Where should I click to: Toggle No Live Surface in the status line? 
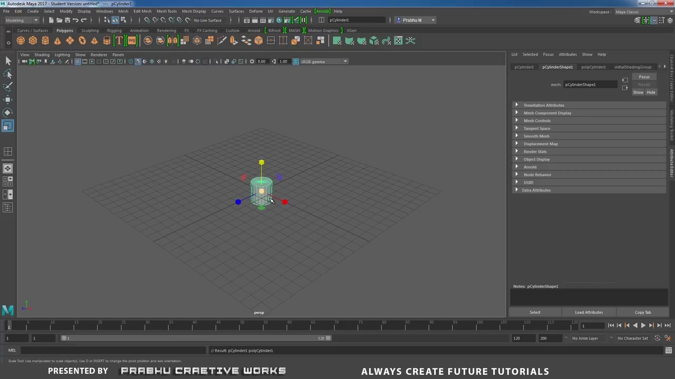coord(207,20)
